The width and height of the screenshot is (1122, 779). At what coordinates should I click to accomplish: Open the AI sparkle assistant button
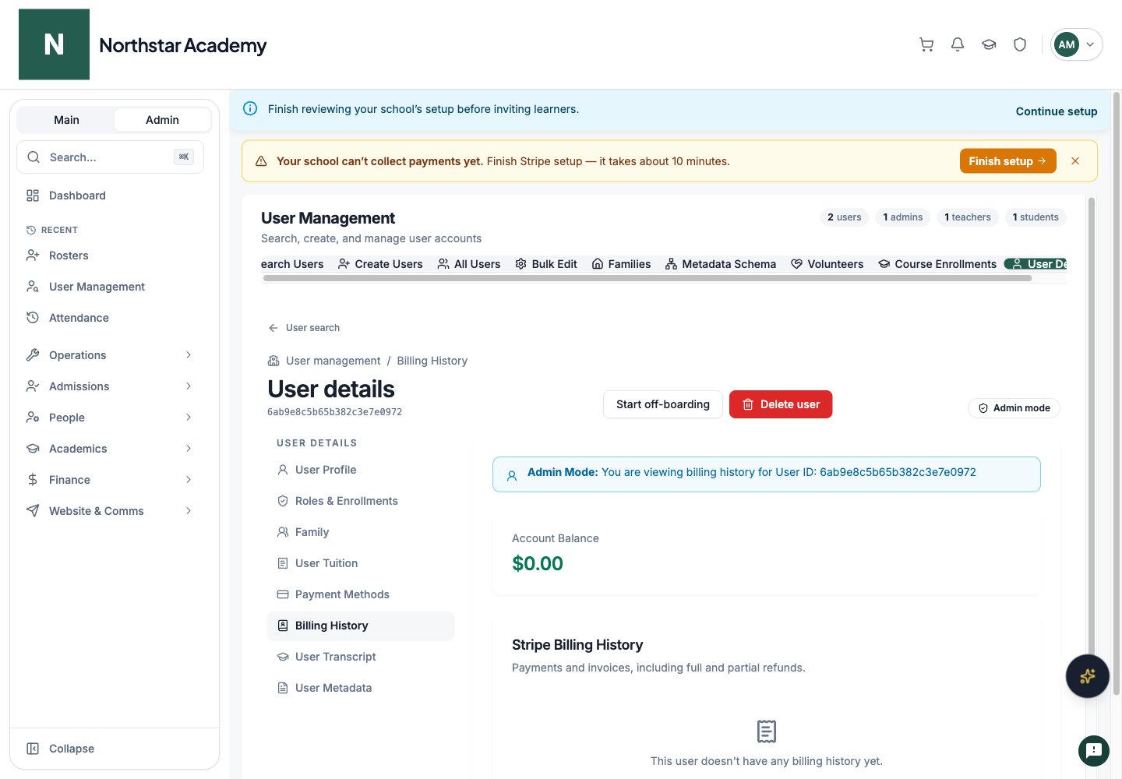click(x=1087, y=675)
